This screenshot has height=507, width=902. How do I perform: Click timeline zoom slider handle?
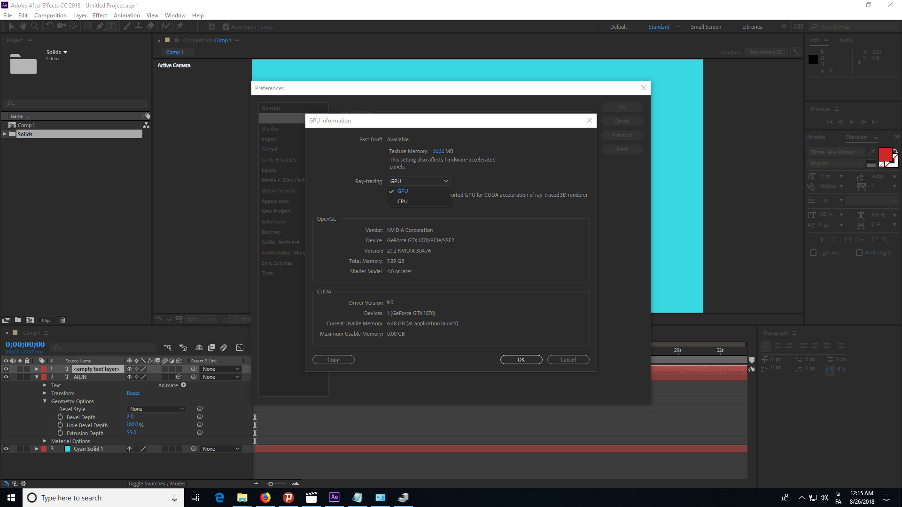click(270, 484)
